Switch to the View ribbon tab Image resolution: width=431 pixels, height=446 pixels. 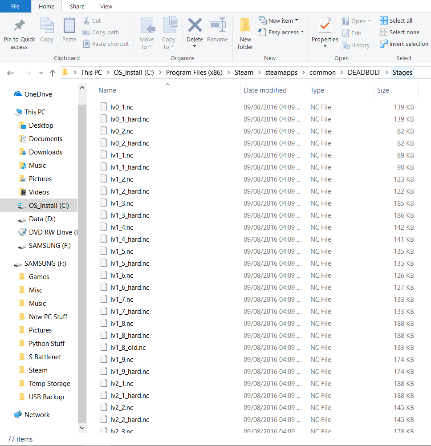106,6
